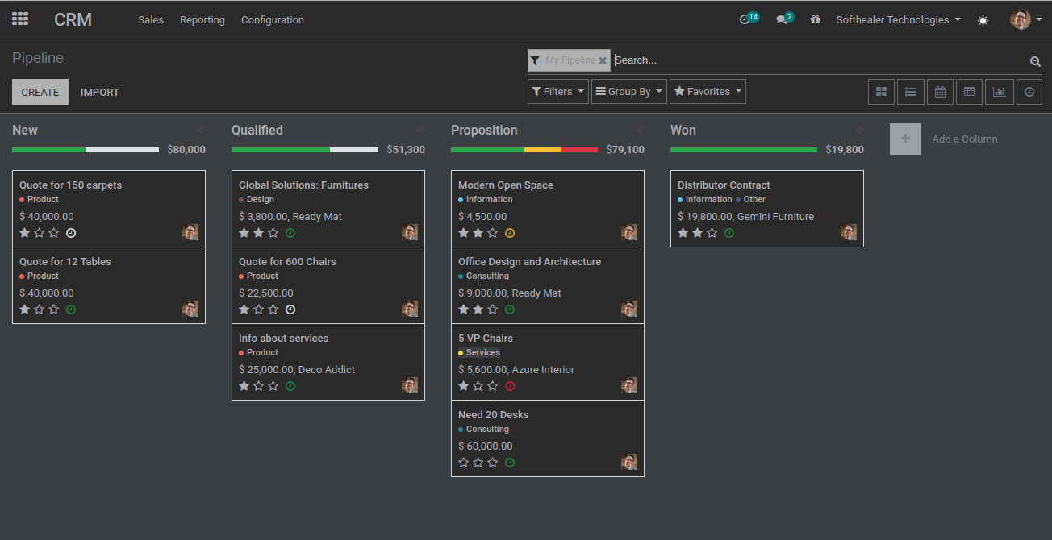
Task: Open the Filters dropdown
Action: pos(558,91)
